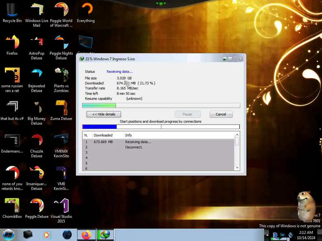The image size is (322, 241).
Task: Click the connections list scrollbar thumb
Action: [x=237, y=142]
